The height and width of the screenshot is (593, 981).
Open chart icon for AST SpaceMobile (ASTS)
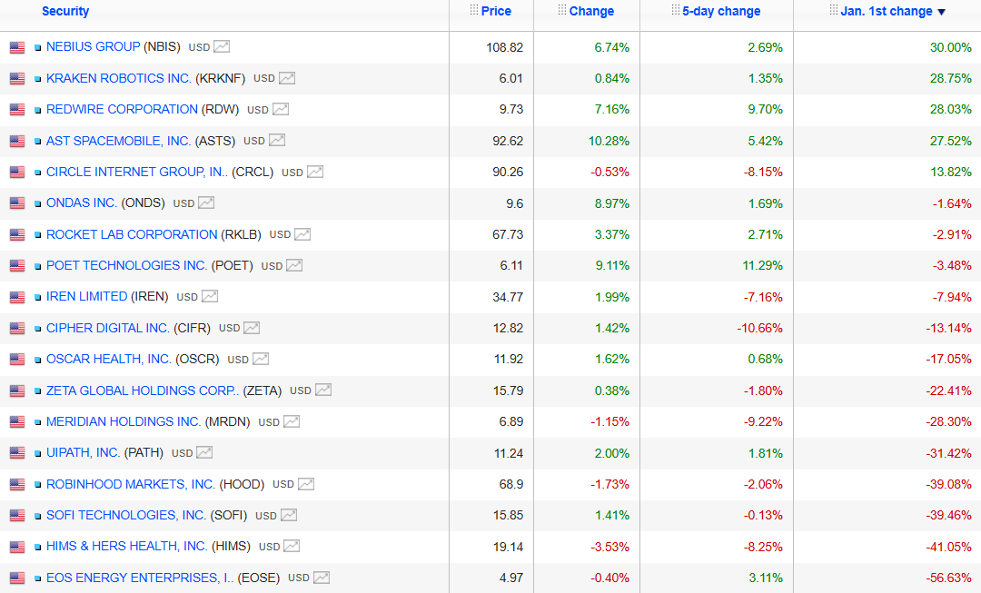pyautogui.click(x=276, y=140)
